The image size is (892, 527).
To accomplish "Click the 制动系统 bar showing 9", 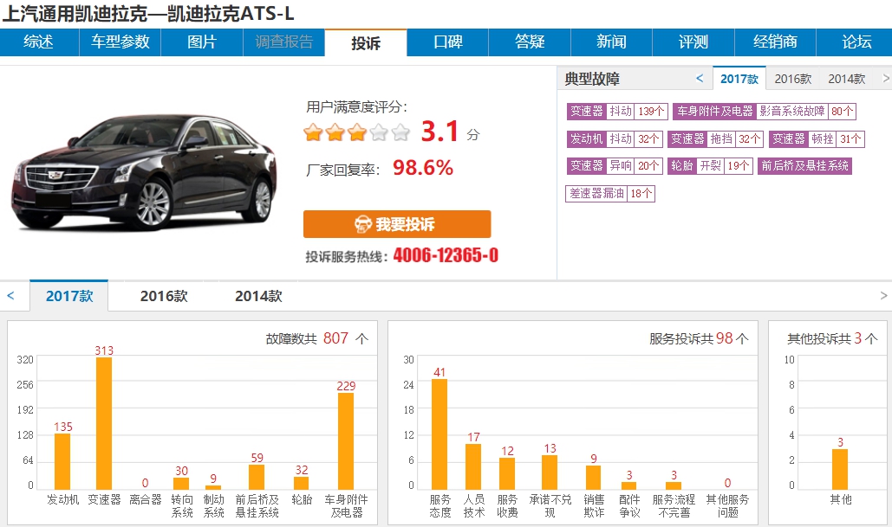I will click(212, 487).
